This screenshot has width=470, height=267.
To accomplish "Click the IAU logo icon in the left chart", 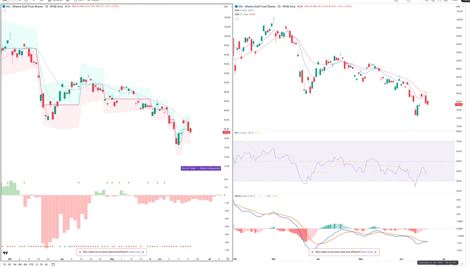I will 4,7.
